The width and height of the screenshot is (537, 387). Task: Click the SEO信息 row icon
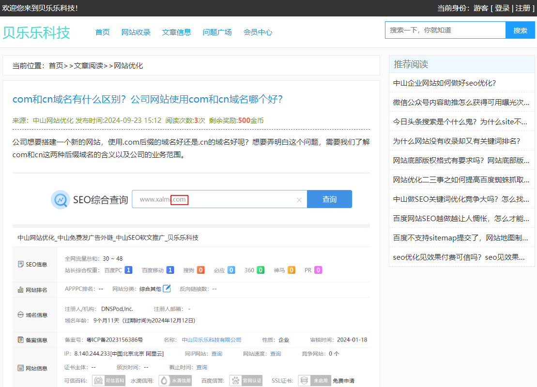pos(20,264)
